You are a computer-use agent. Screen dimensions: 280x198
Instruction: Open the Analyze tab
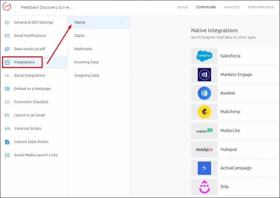click(232, 7)
